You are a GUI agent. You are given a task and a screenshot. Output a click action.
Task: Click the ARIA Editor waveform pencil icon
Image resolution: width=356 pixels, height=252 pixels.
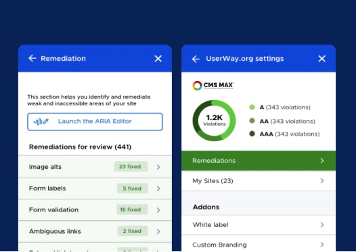41,122
